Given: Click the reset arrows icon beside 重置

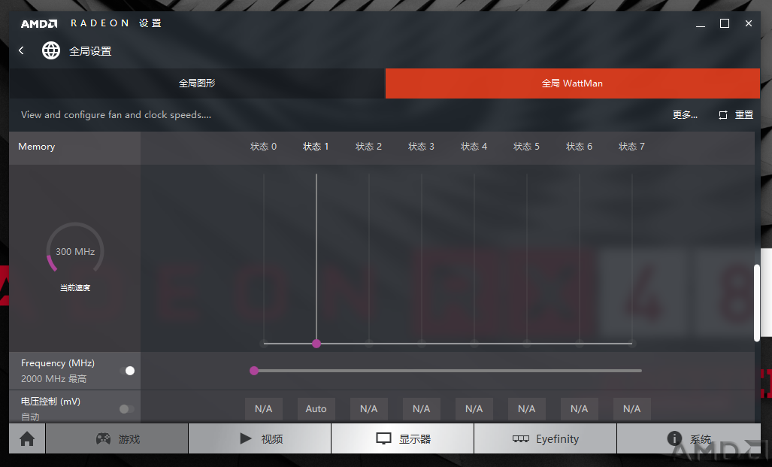Looking at the screenshot, I should pos(723,115).
